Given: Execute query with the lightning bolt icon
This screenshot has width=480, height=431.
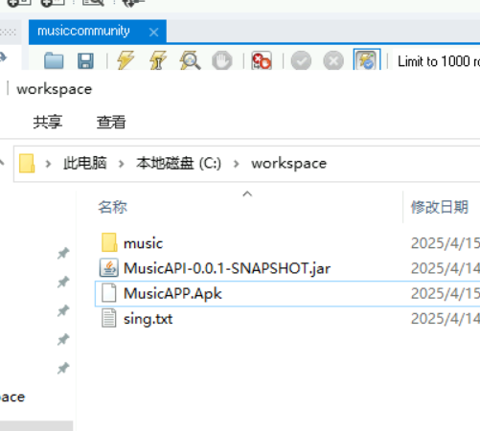Looking at the screenshot, I should tap(126, 60).
